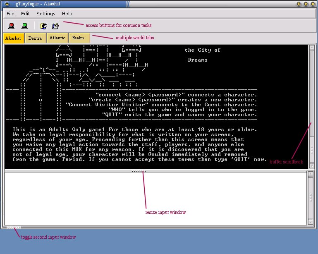318x254 pixels.
Task: Open the Settings menu
Action: click(x=46, y=14)
